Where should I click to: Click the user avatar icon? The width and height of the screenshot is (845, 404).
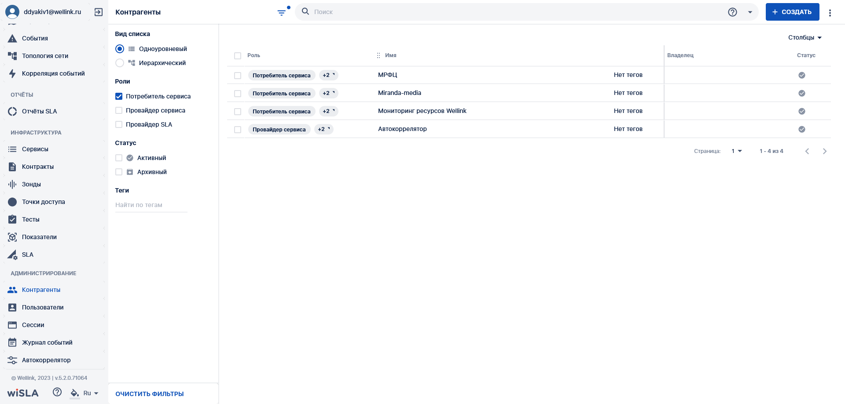point(12,12)
